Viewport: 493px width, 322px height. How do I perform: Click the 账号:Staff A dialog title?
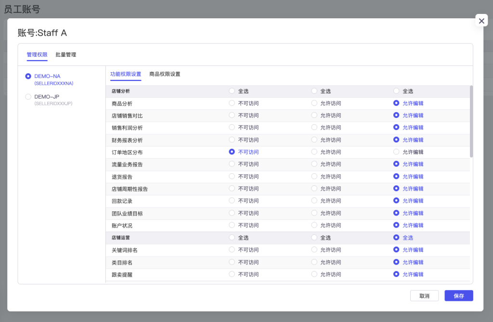click(x=42, y=33)
